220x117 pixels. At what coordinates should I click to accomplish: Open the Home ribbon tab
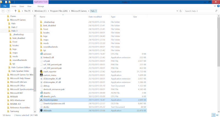coord(14,6)
